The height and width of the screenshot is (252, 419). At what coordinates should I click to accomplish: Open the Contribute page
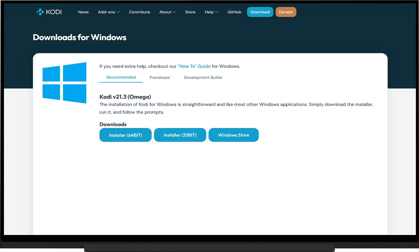tap(139, 12)
